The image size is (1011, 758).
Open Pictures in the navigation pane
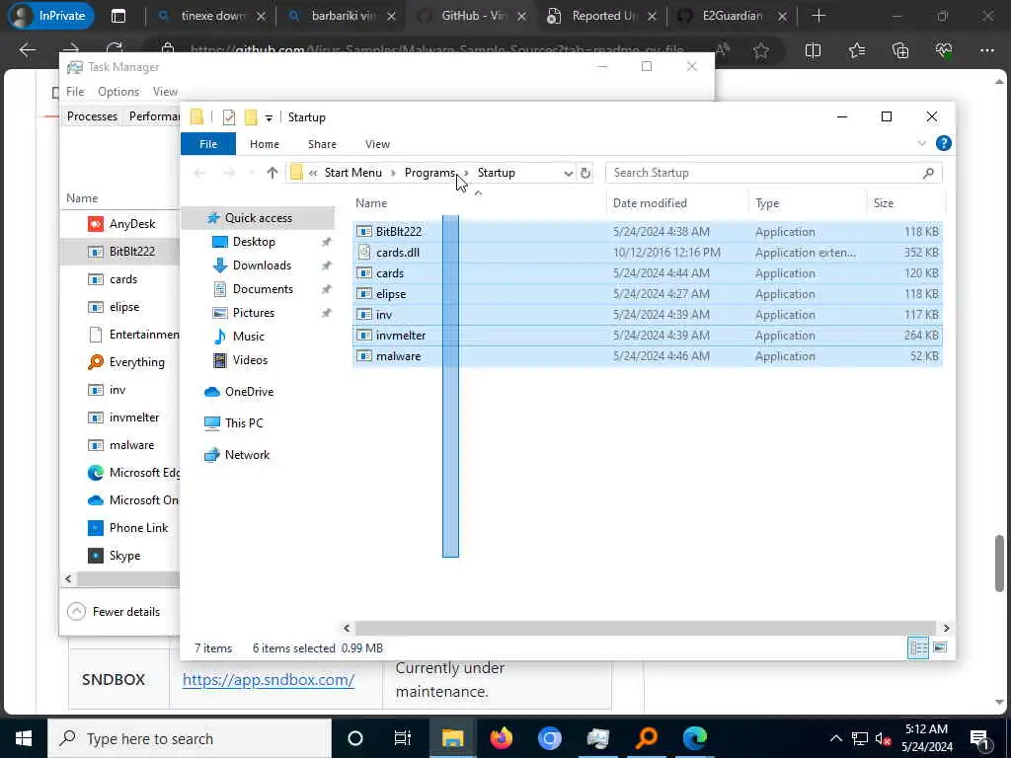pyautogui.click(x=253, y=313)
